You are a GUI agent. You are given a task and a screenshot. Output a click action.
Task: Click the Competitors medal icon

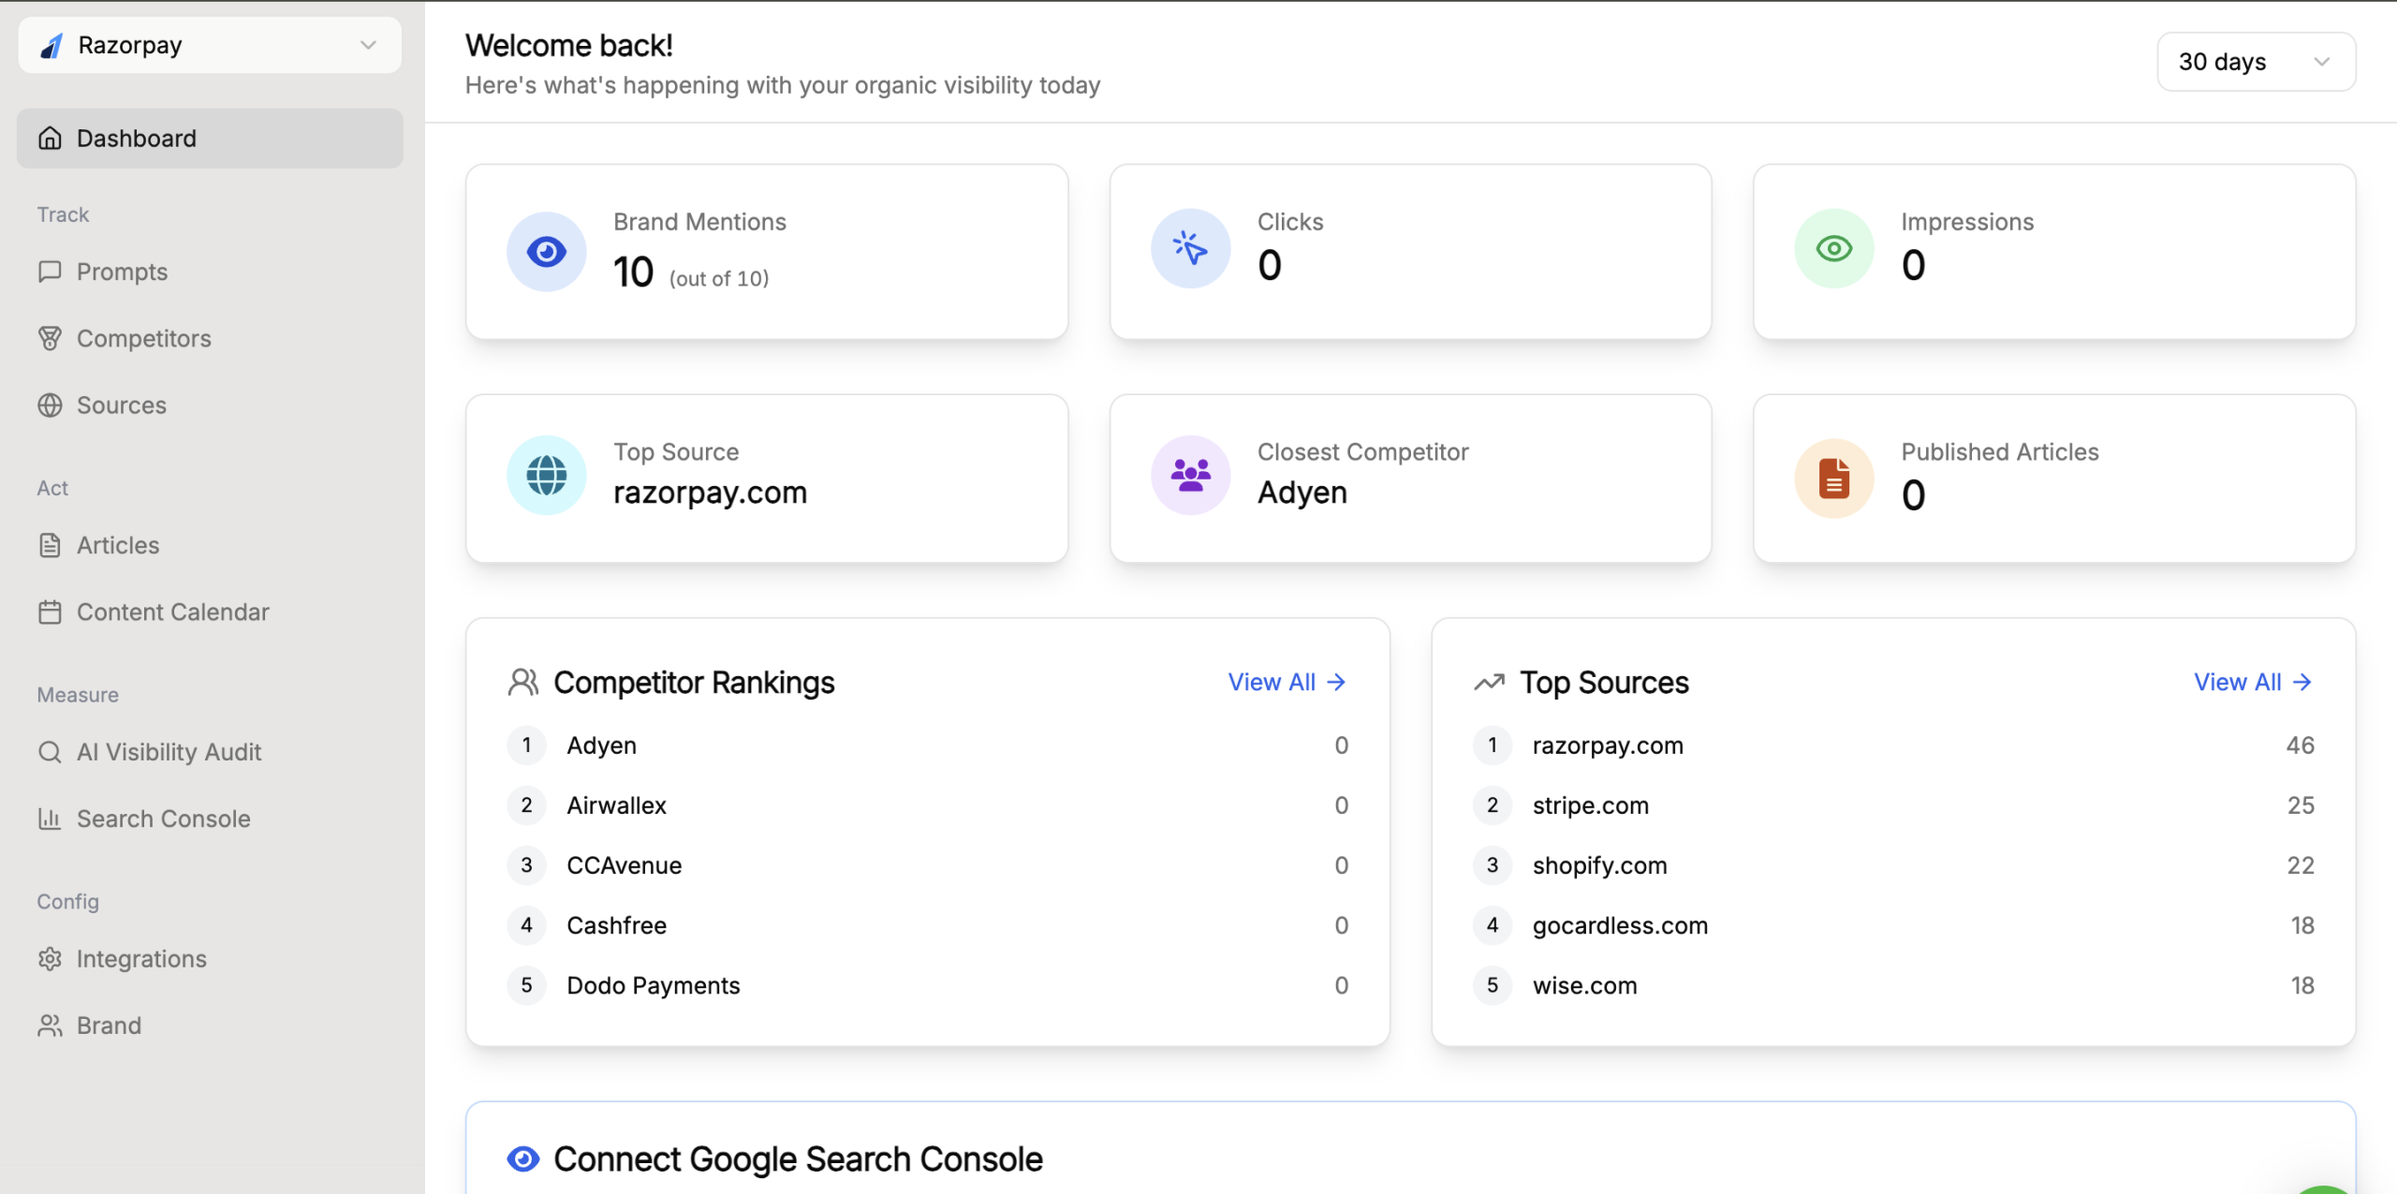(x=50, y=338)
